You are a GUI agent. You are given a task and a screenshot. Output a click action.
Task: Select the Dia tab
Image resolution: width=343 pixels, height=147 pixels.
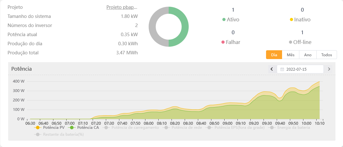pyautogui.click(x=274, y=55)
